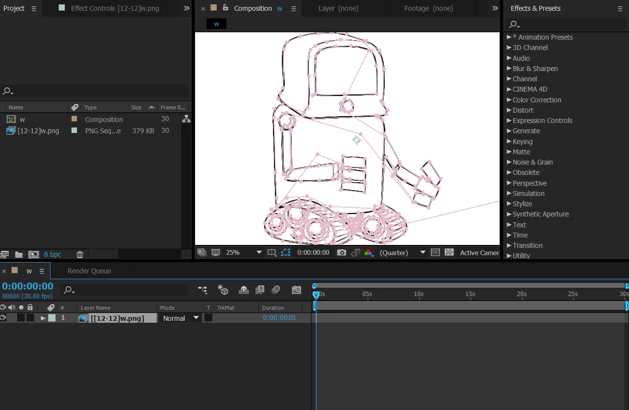The height and width of the screenshot is (410, 629).
Task: Switch to the Footage (none) tab
Action: (428, 8)
